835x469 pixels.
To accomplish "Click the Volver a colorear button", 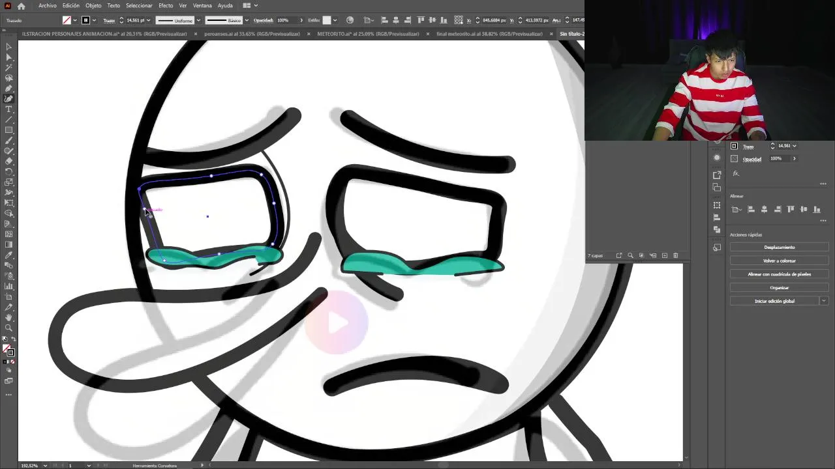I will (x=779, y=261).
